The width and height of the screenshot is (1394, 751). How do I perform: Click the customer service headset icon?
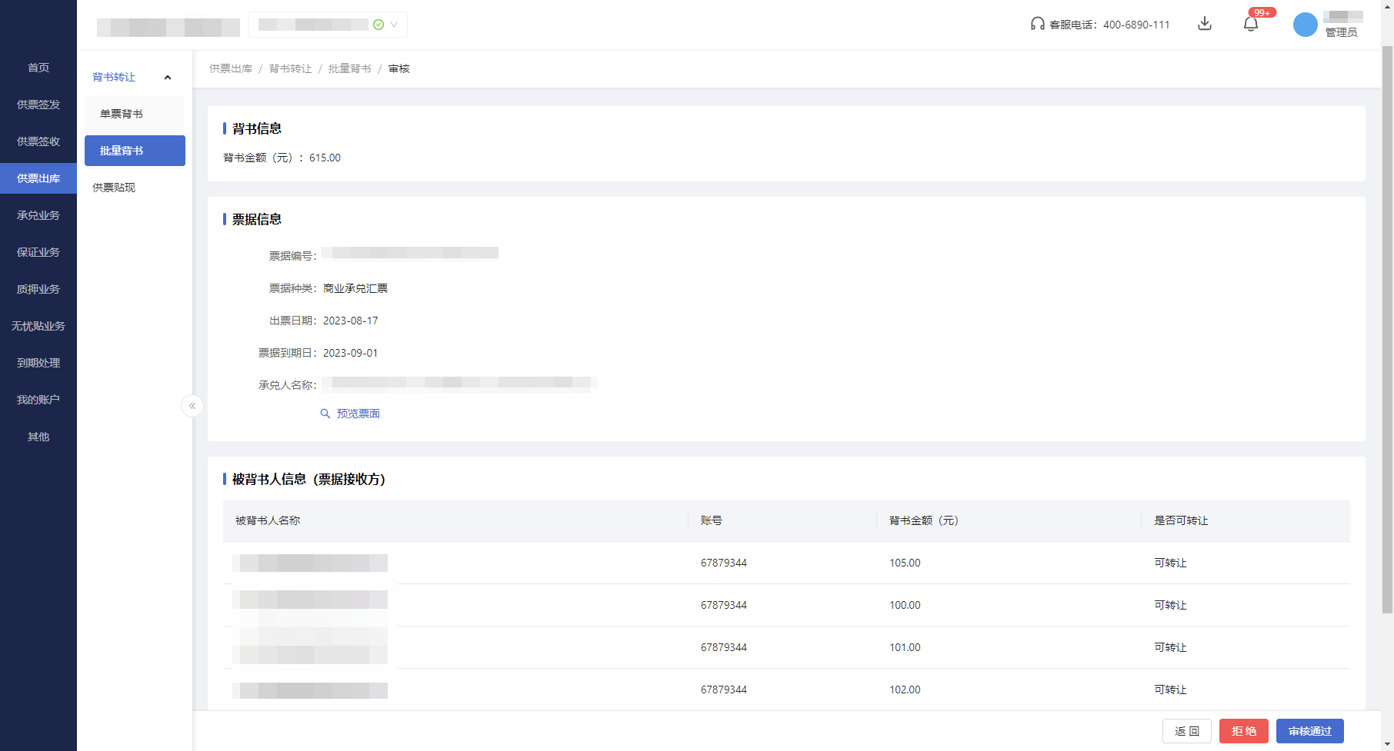click(1037, 24)
